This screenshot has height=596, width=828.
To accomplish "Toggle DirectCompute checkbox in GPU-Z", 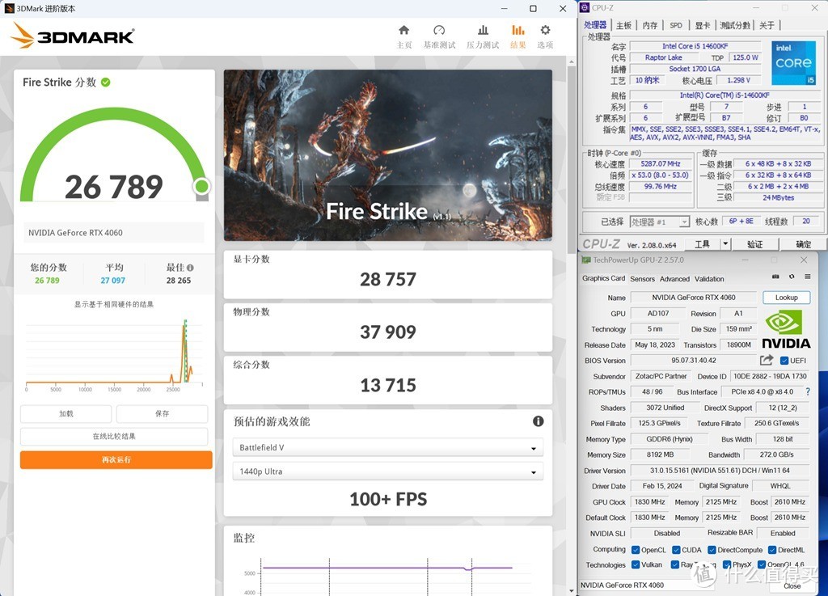I will (x=712, y=550).
